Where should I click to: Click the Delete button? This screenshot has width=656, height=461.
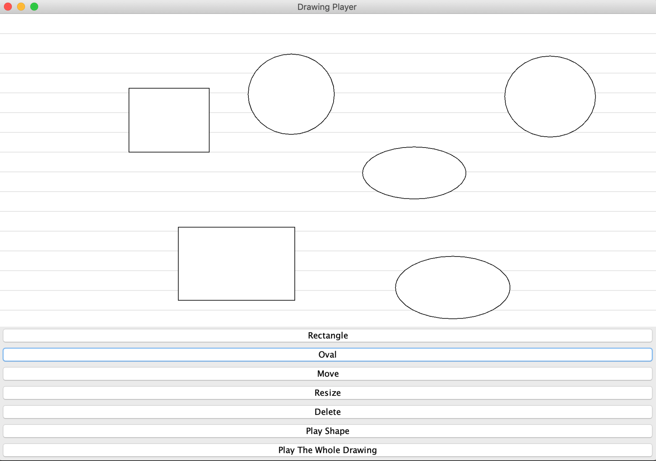point(327,412)
